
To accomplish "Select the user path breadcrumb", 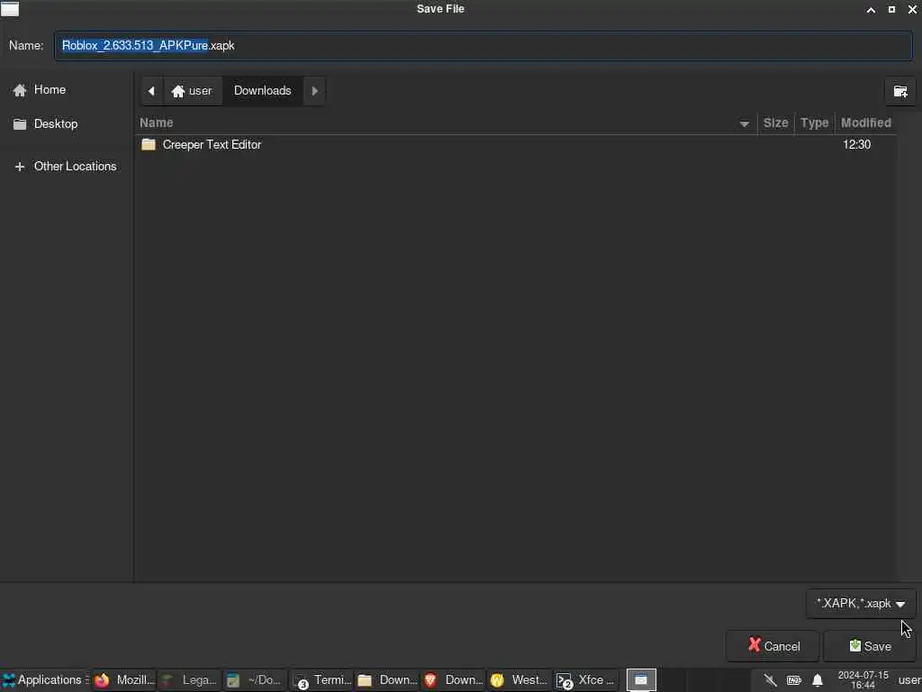I will (193, 91).
